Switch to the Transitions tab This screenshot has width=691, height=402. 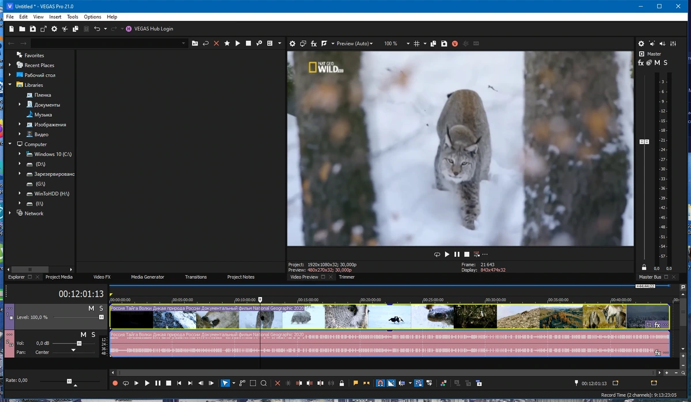point(196,277)
